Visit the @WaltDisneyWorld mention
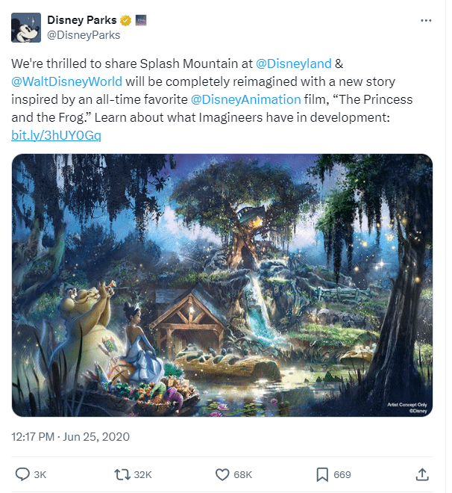This screenshot has width=452, height=493. (66, 81)
